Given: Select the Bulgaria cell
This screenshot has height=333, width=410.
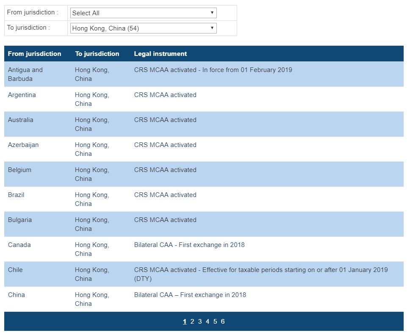Looking at the screenshot, I should coord(20,220).
